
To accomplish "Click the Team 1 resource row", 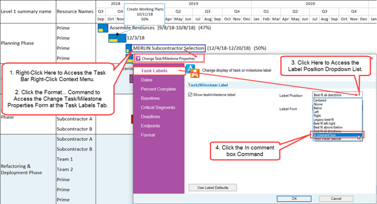I will click(65, 159).
